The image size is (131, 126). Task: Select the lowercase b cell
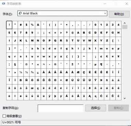point(38,49)
